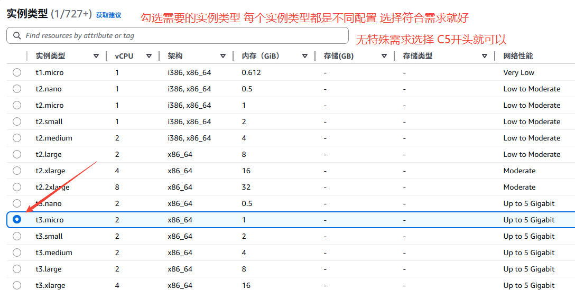Click the 网络性能 column header
Image resolution: width=575 pixels, height=290 pixels.
click(518, 56)
